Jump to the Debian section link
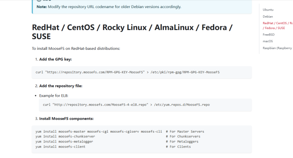293x158 pixels. tap(268, 16)
